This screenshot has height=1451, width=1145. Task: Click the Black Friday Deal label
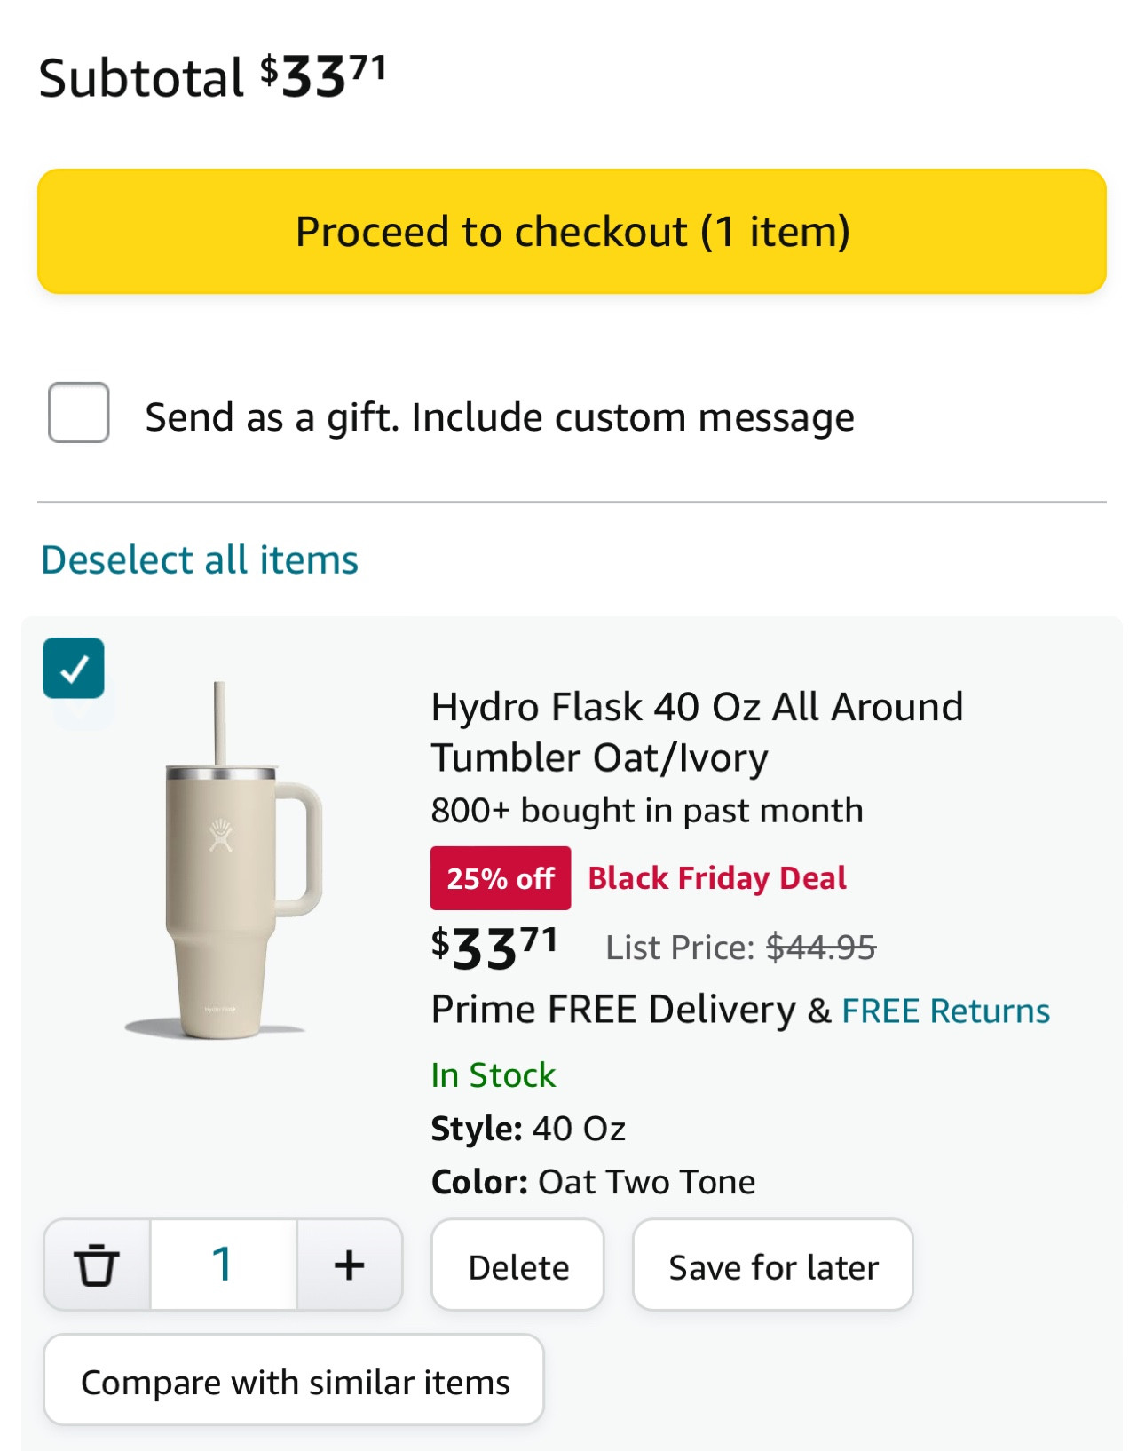pyautogui.click(x=716, y=877)
